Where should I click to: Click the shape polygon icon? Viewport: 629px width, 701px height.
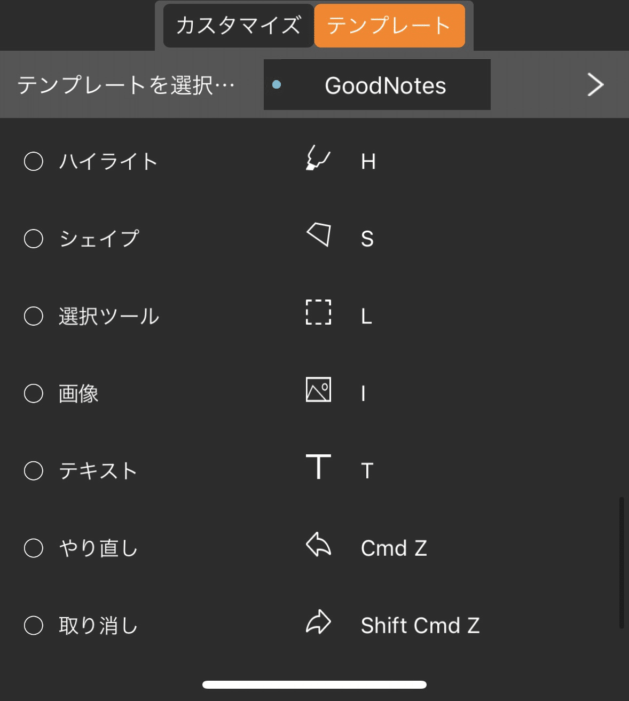pyautogui.click(x=319, y=234)
